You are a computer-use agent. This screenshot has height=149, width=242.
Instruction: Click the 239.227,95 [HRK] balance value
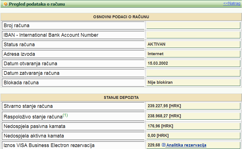(x=164, y=106)
